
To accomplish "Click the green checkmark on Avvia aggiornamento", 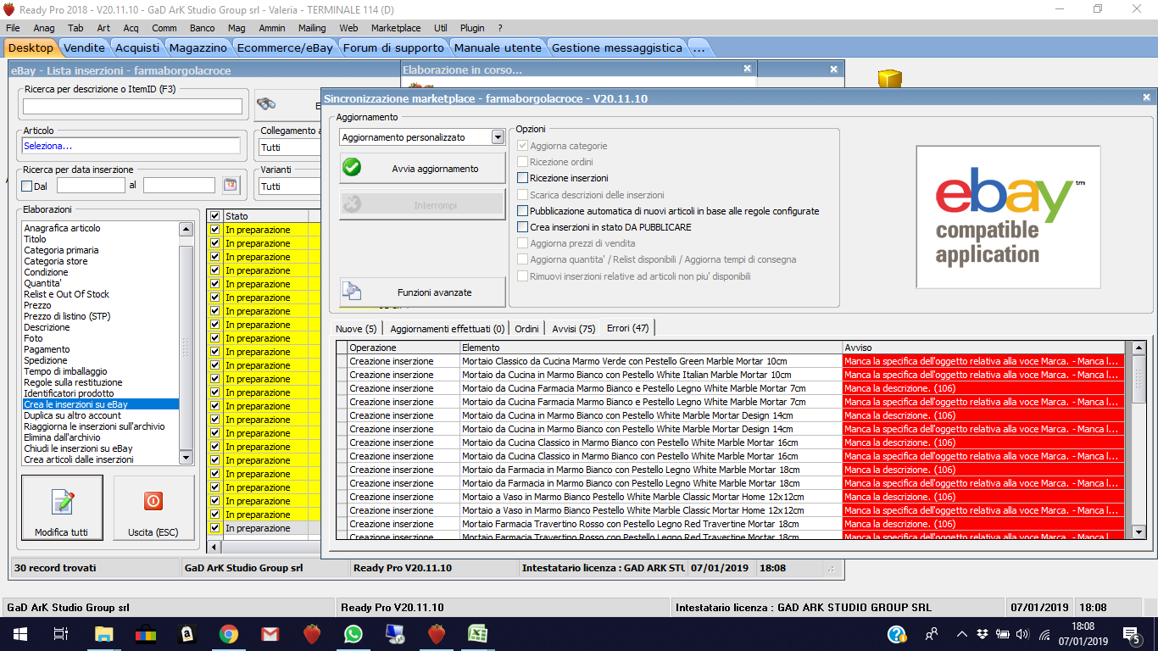I will click(352, 168).
